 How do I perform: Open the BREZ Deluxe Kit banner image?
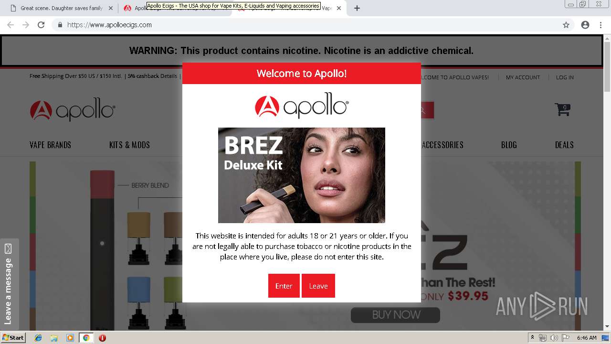[302, 175]
